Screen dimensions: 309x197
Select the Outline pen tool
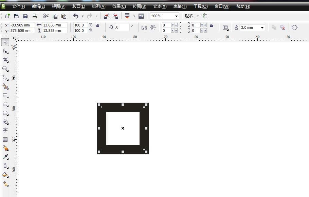(5, 166)
